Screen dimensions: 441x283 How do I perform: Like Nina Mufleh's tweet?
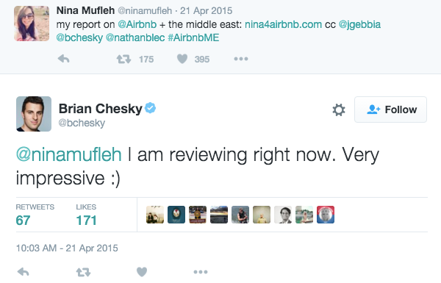pyautogui.click(x=182, y=59)
